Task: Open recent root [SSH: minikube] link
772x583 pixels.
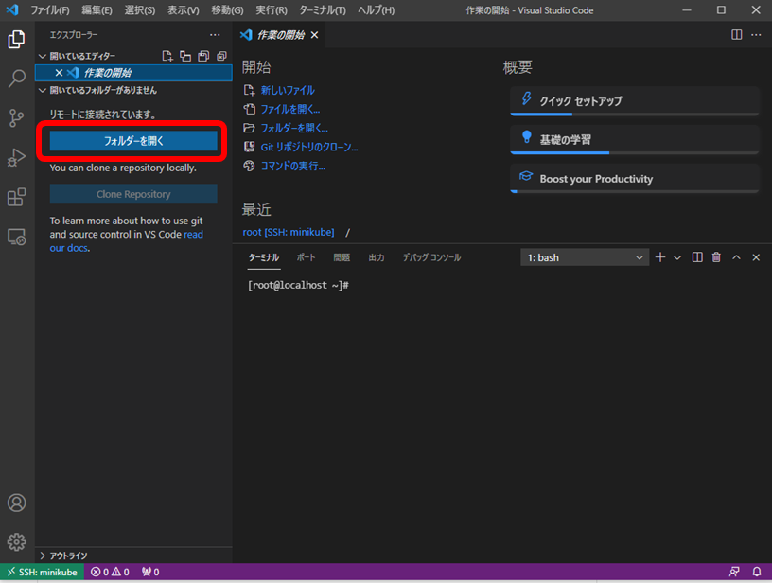Action: coord(289,232)
